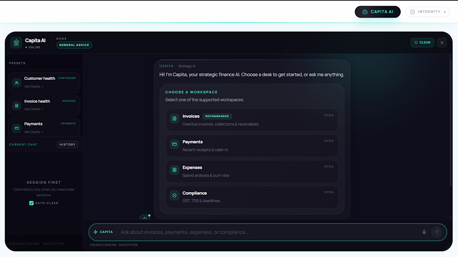Click the Payments workspace card icon
Image resolution: width=458 pixels, height=257 pixels.
coord(174,144)
